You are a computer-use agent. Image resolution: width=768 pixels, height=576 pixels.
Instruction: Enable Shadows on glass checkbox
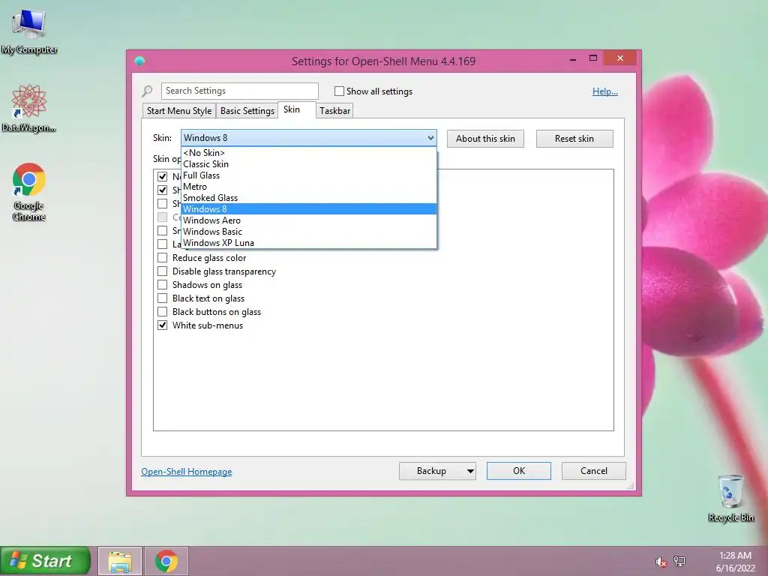pos(162,284)
